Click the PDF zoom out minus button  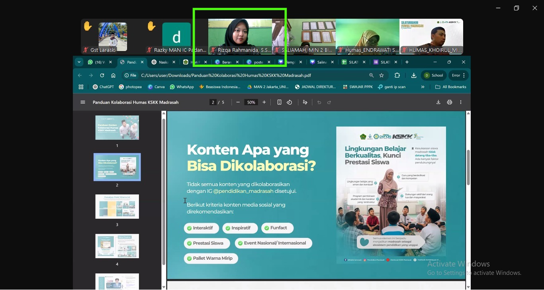238,102
